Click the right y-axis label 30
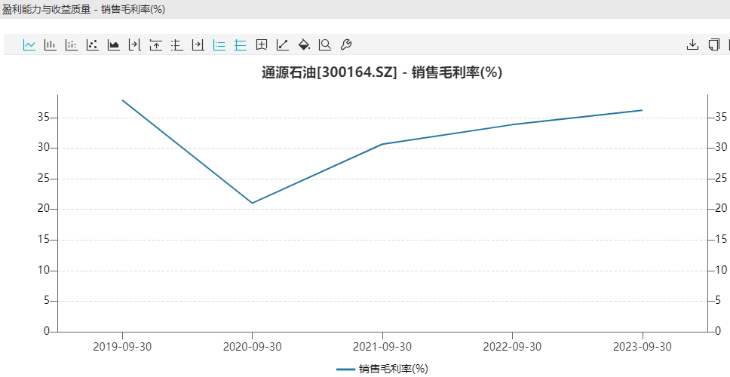 [721, 148]
